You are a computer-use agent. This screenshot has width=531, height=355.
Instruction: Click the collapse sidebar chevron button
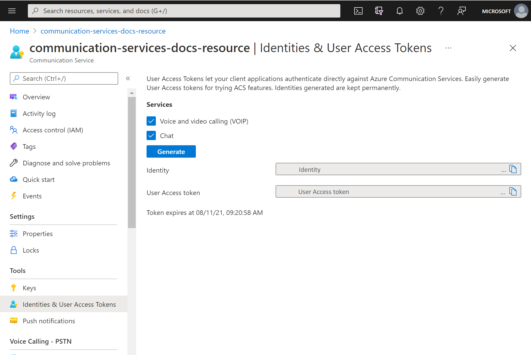(129, 78)
